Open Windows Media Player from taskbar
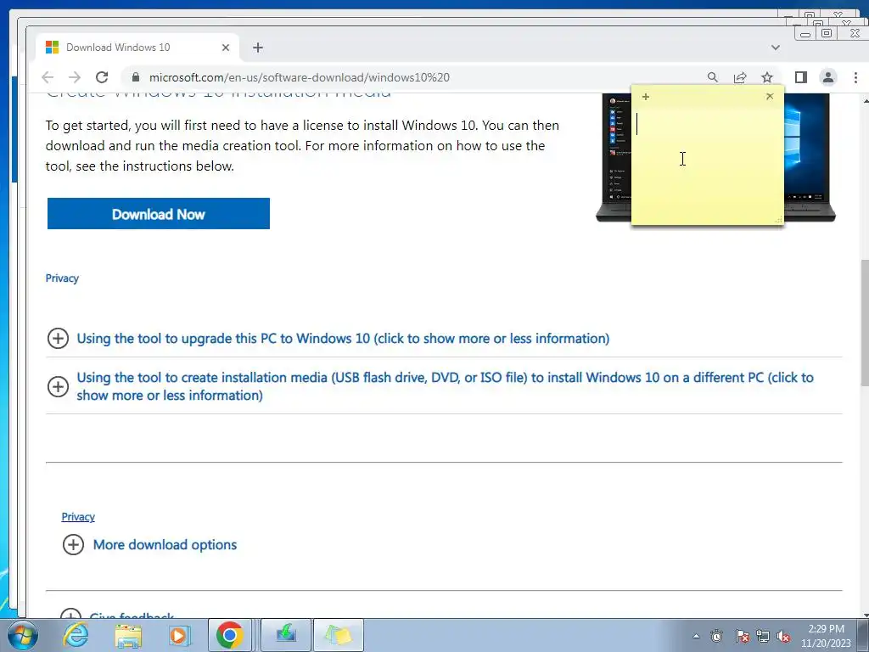The image size is (869, 652). tap(179, 635)
